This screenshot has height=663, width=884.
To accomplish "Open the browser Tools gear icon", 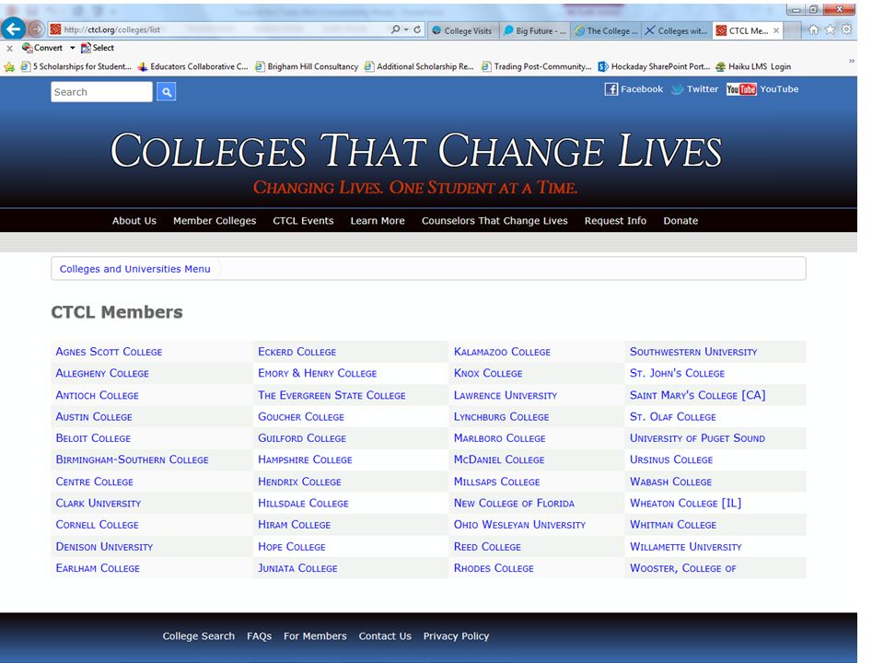I will click(x=846, y=29).
